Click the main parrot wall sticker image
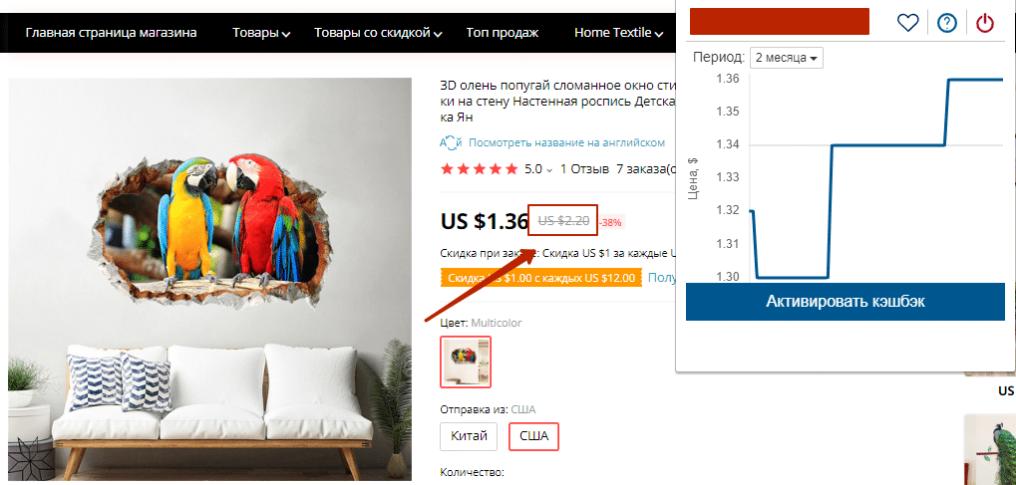The width and height of the screenshot is (1016, 485). pos(210,279)
